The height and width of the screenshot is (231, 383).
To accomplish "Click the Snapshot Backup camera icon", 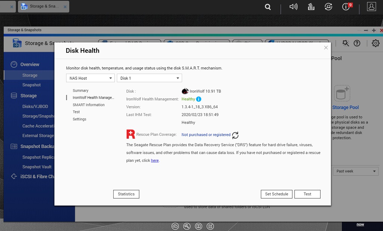I will [x=14, y=147].
